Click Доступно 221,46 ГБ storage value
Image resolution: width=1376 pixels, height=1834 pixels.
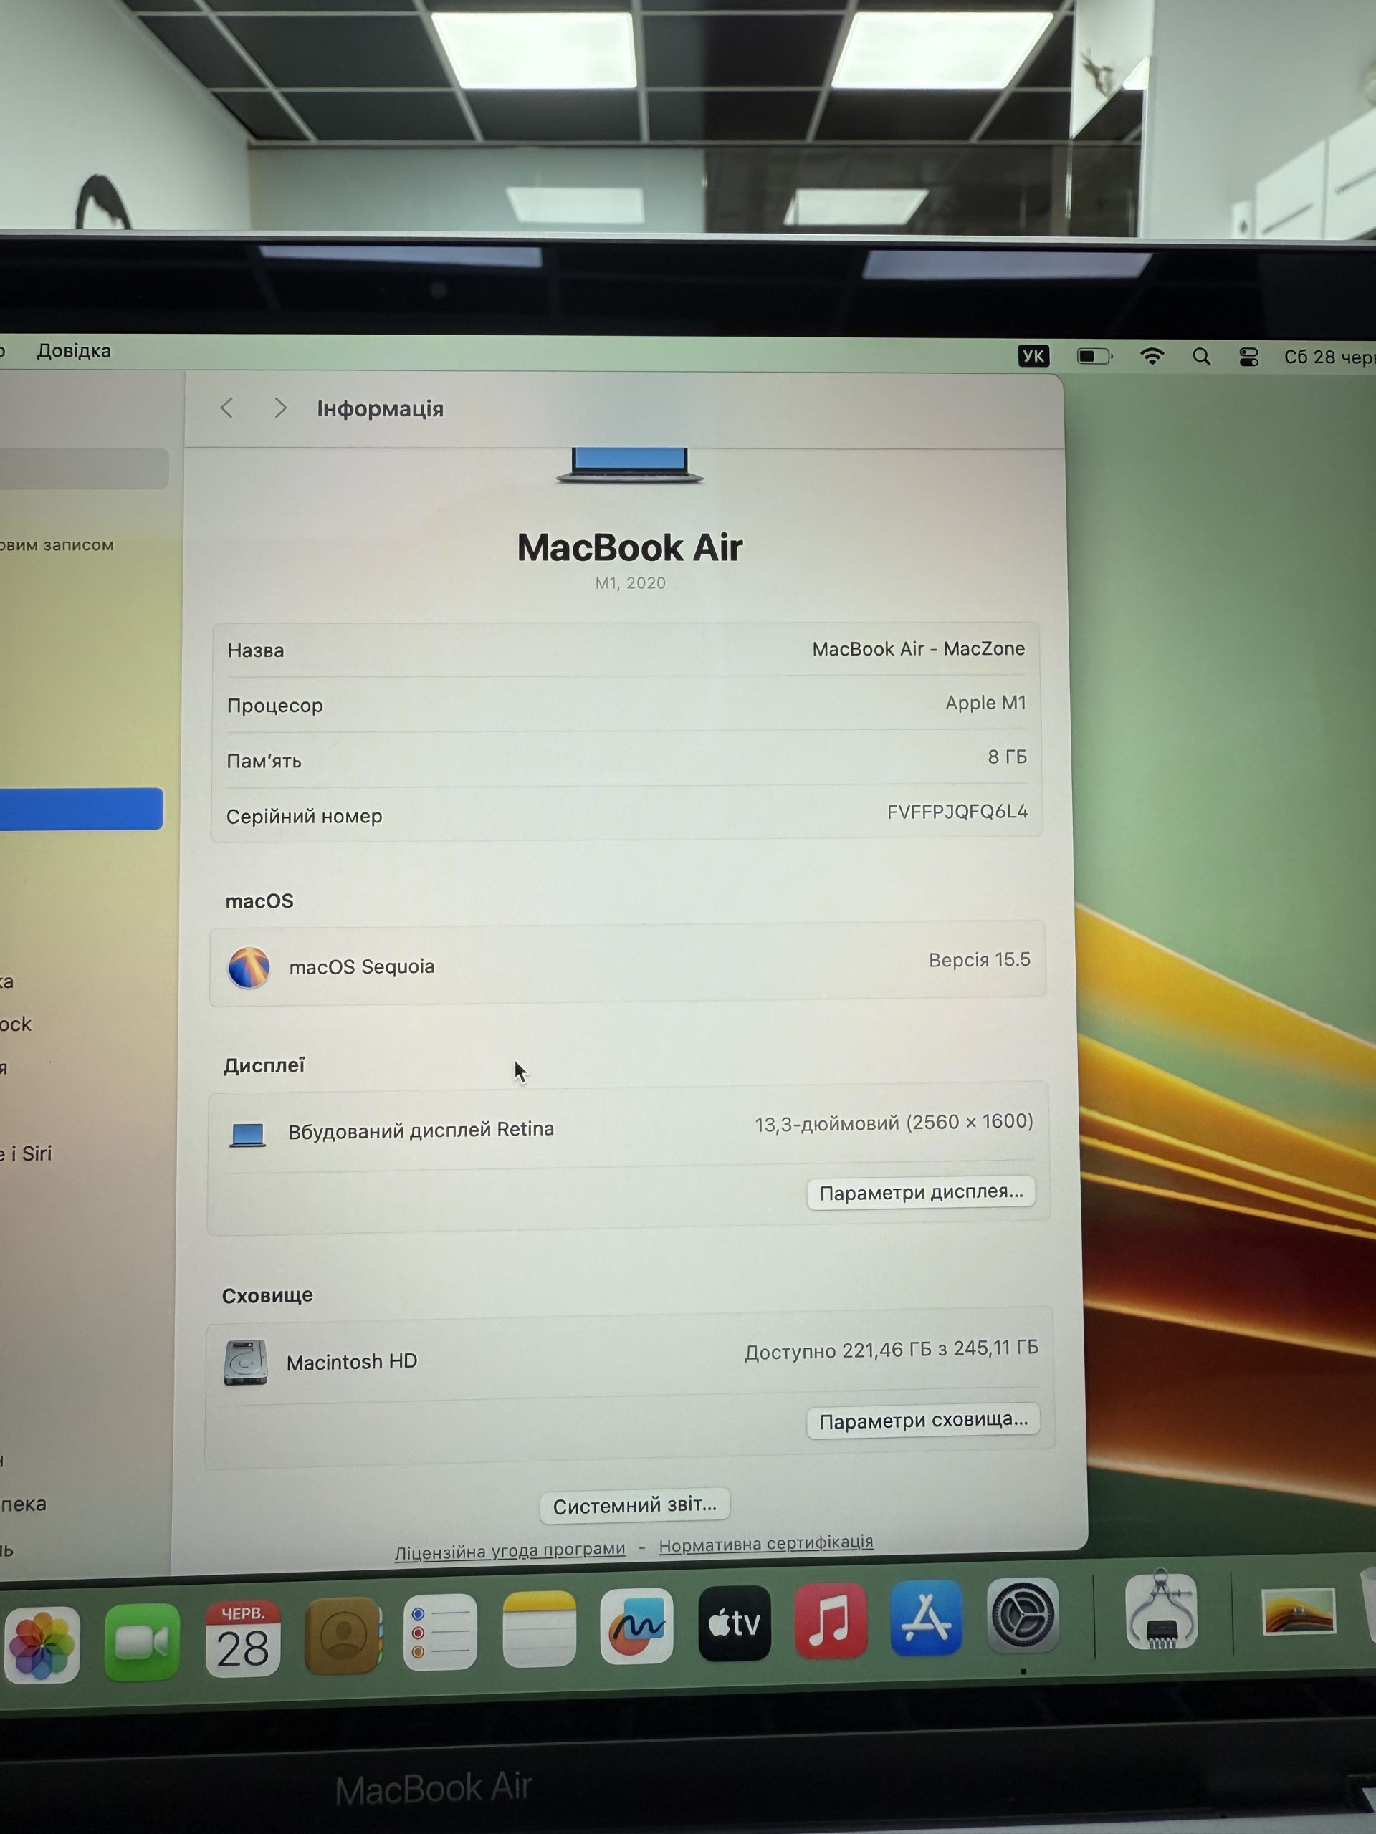pyautogui.click(x=891, y=1350)
